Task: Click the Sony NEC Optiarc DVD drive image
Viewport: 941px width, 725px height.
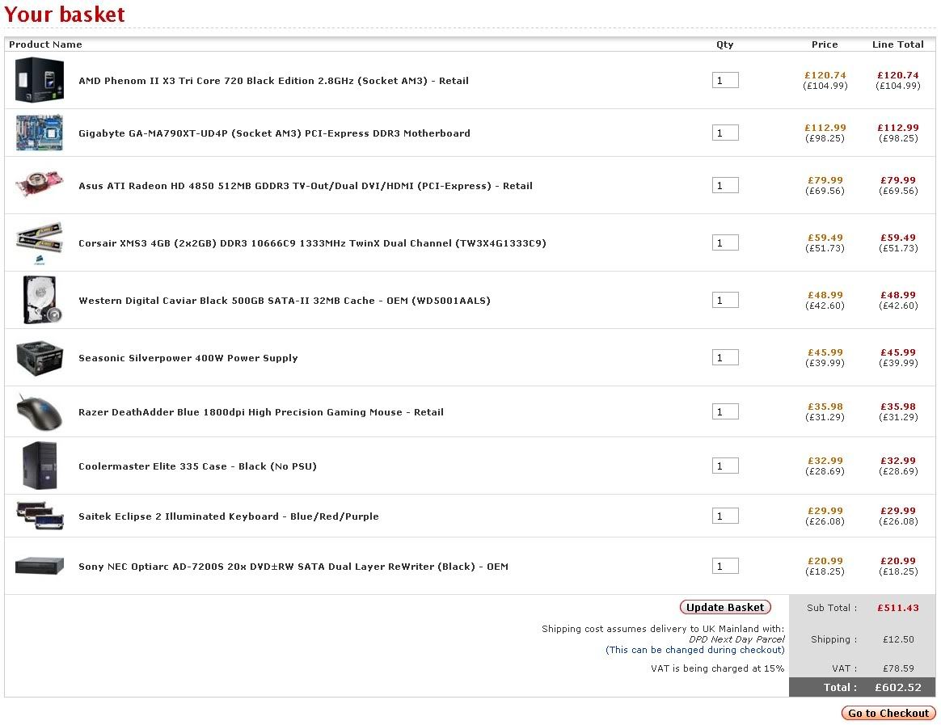Action: click(40, 566)
